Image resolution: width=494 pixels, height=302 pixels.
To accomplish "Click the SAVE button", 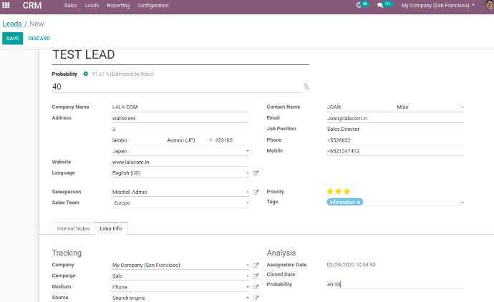I will [13, 39].
